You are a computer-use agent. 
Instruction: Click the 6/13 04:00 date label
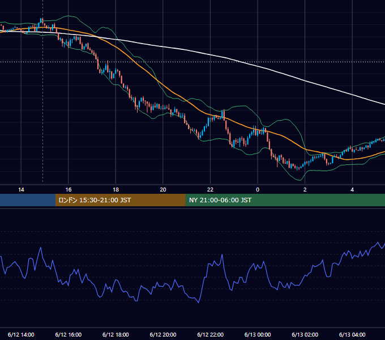352,334
